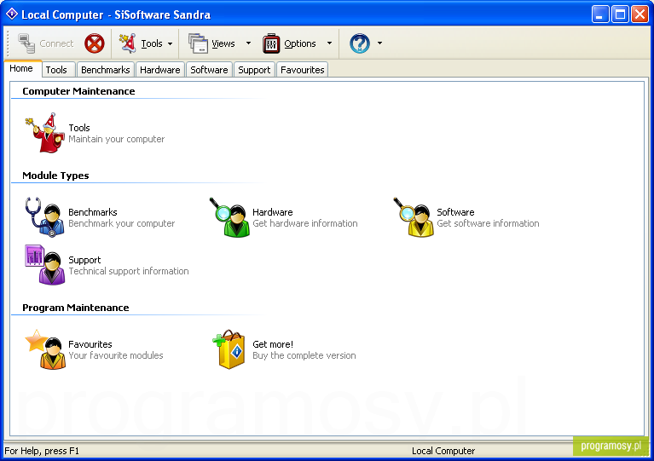Switch to the Hardware tab
654x461 pixels.
[160, 70]
